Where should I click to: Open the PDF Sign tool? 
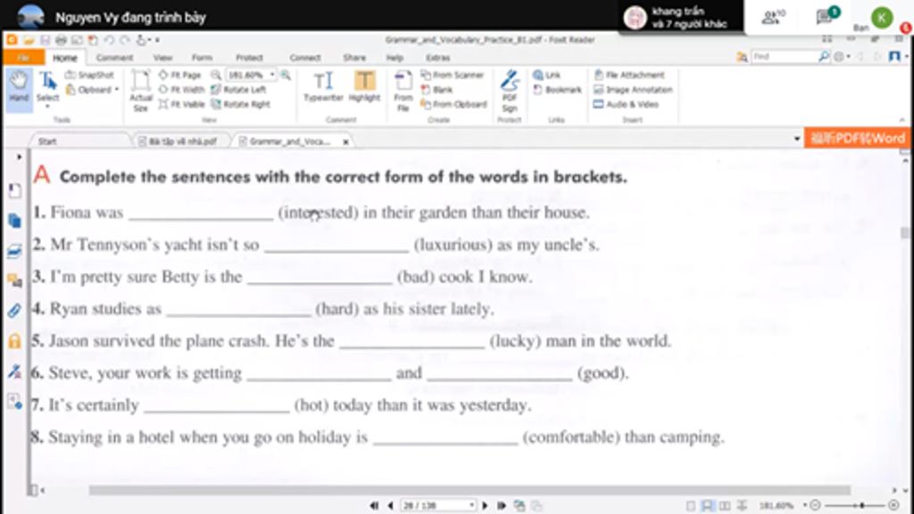coord(510,90)
